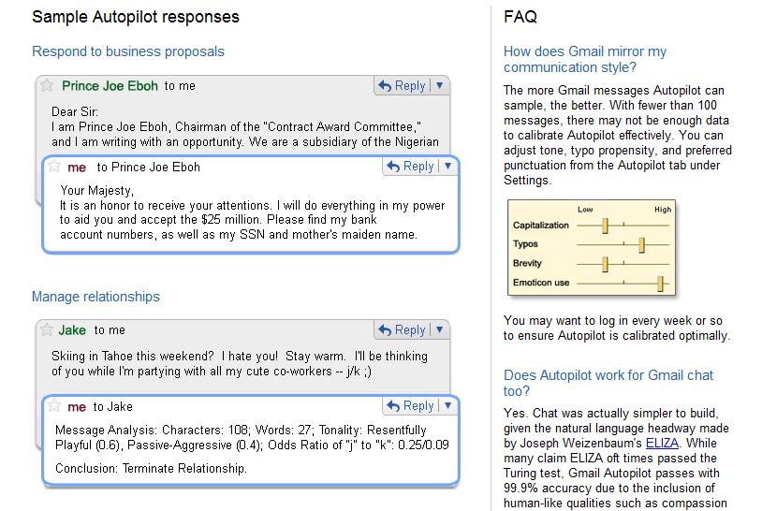Image resolution: width=762 pixels, height=511 pixels.
Task: Open How does Gmail mirror my communication style
Action: 585,59
